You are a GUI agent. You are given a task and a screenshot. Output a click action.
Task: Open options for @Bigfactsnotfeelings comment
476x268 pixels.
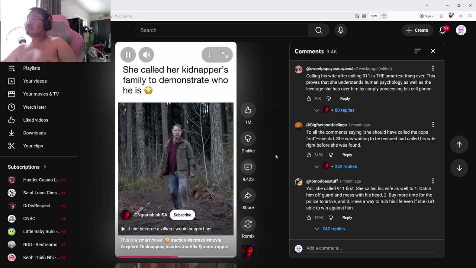[433, 125]
